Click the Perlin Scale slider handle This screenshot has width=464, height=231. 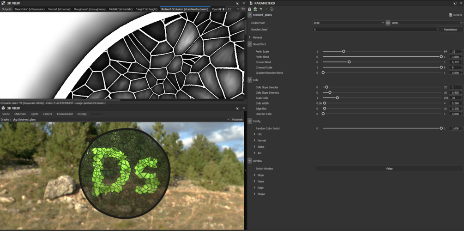(x=343, y=51)
